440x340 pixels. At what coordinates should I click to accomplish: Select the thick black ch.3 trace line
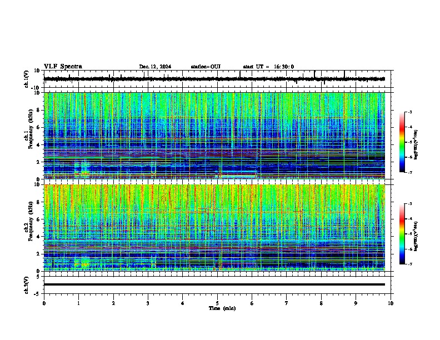coord(214,284)
